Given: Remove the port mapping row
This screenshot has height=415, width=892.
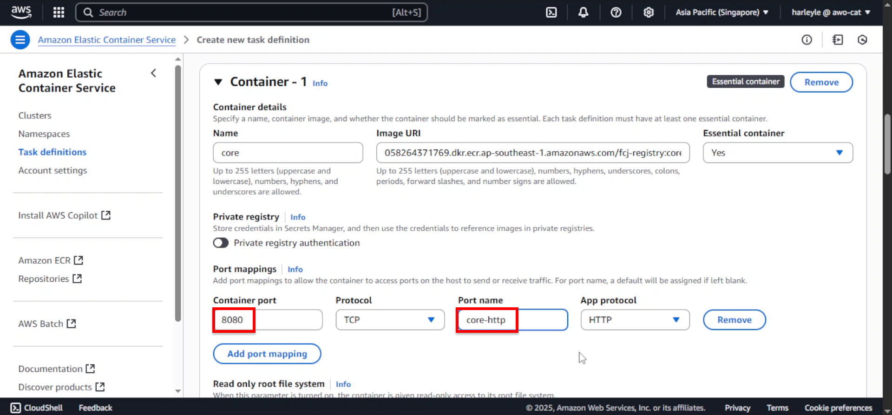Looking at the screenshot, I should pos(734,320).
